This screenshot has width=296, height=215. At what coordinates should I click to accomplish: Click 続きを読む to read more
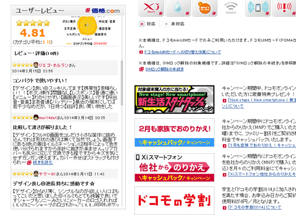coord(43,162)
